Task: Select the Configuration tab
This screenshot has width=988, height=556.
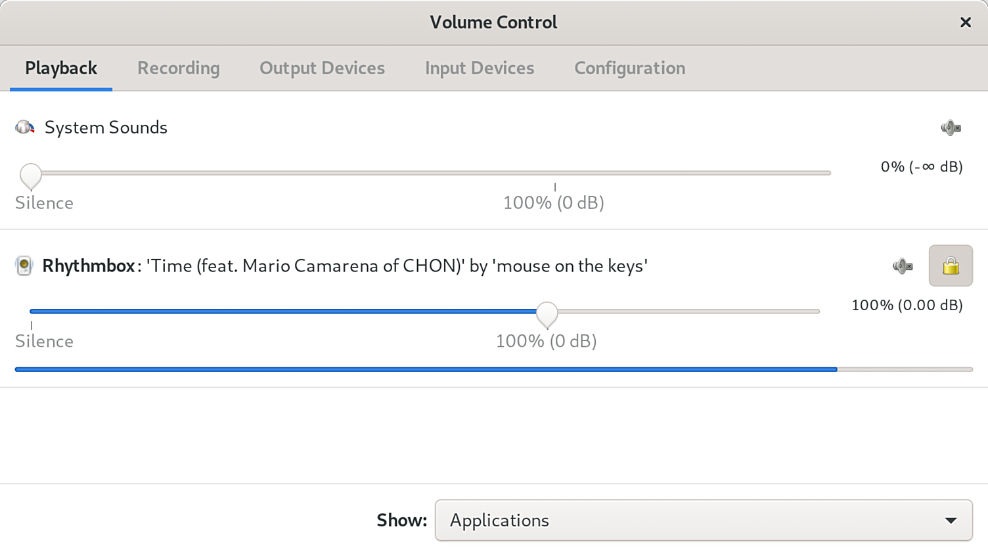Action: (x=629, y=68)
